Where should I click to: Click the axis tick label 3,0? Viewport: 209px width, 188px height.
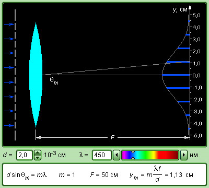click(x=196, y=40)
